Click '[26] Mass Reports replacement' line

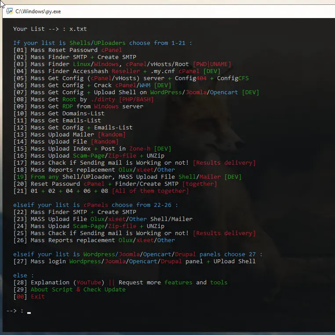click(94, 240)
